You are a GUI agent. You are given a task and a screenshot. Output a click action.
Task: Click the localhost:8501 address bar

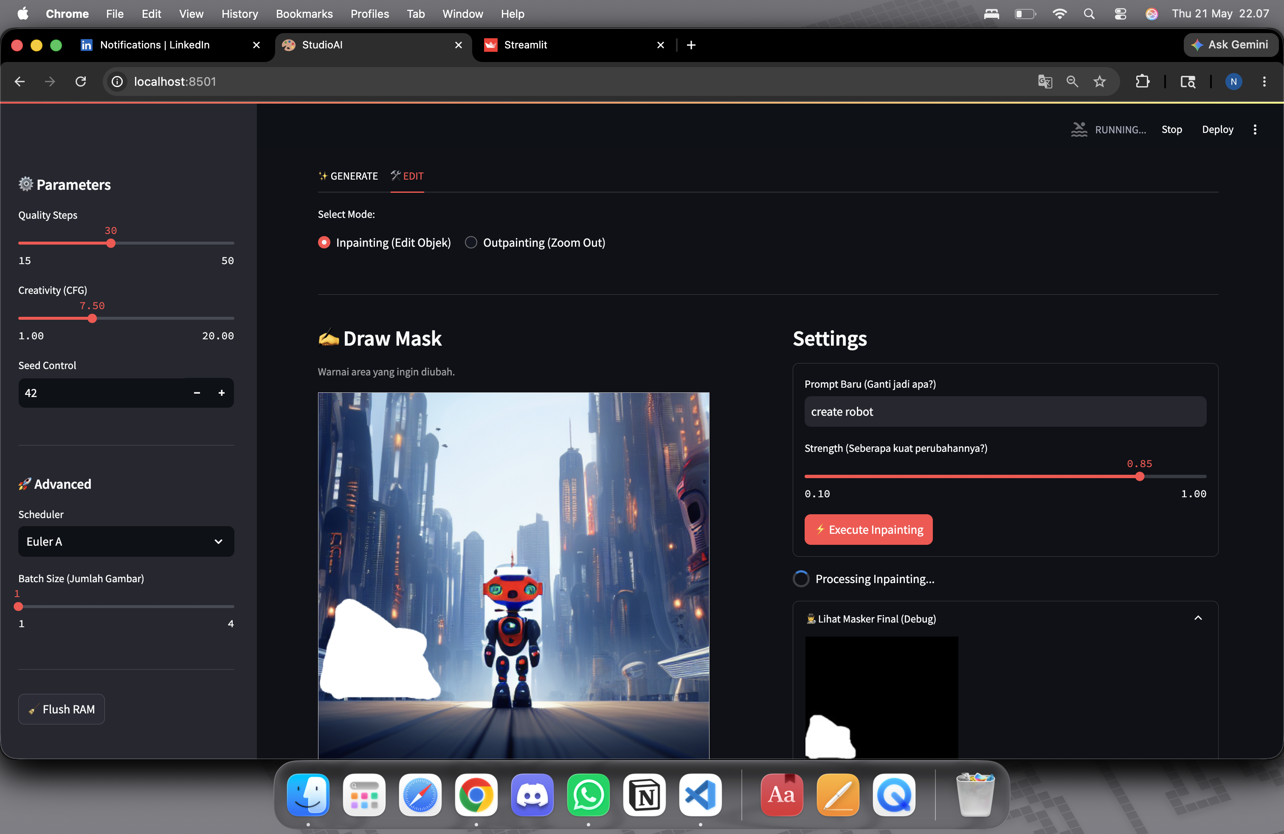tap(566, 82)
